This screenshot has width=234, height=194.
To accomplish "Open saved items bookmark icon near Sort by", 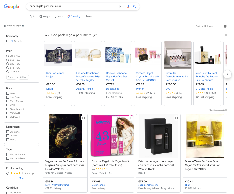I will coord(225,26).
